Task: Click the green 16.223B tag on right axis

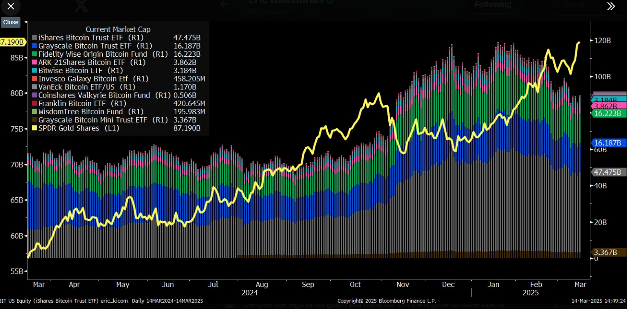Action: pyautogui.click(x=608, y=113)
